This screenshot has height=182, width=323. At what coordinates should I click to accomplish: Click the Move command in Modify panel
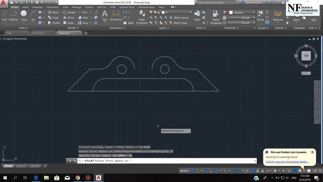pyautogui.click(x=53, y=12)
